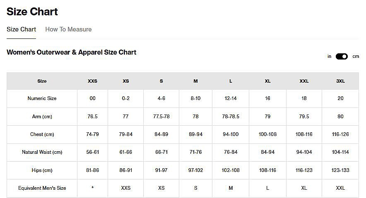The height and width of the screenshot is (198, 366).
Task: Click the Women's Outerwear & Apparel heading
Action: pyautogui.click(x=71, y=52)
